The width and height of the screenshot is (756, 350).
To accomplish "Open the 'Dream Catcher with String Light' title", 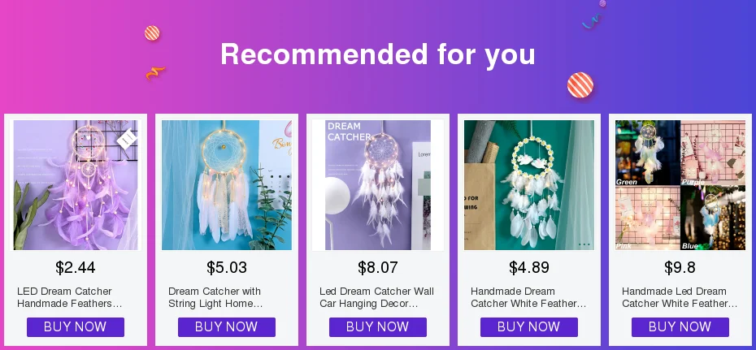I will [x=215, y=297].
